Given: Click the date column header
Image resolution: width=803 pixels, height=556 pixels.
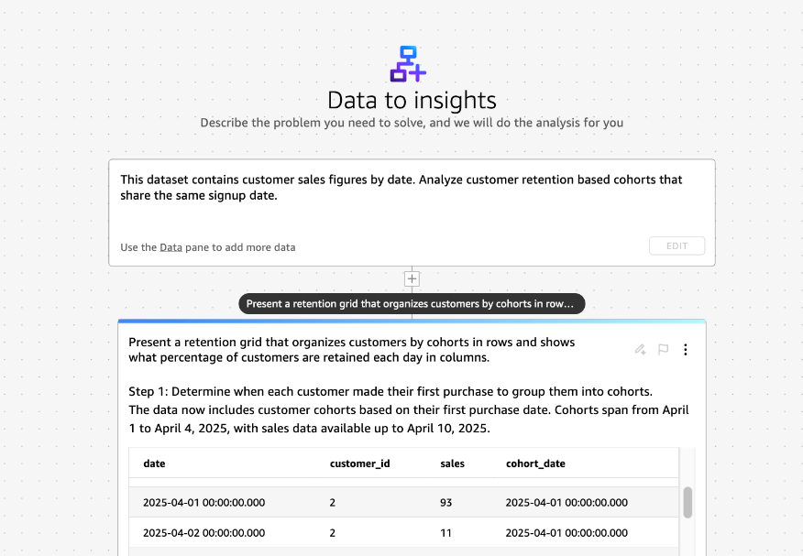Looking at the screenshot, I should coord(154,463).
